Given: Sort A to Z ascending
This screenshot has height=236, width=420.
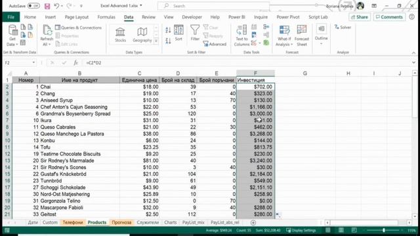Looking at the screenshot, I should tap(168, 30).
